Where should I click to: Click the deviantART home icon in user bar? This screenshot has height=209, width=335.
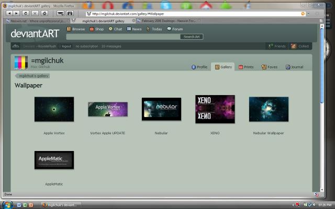(16, 46)
